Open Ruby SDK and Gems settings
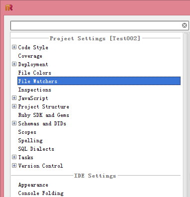 [43, 115]
